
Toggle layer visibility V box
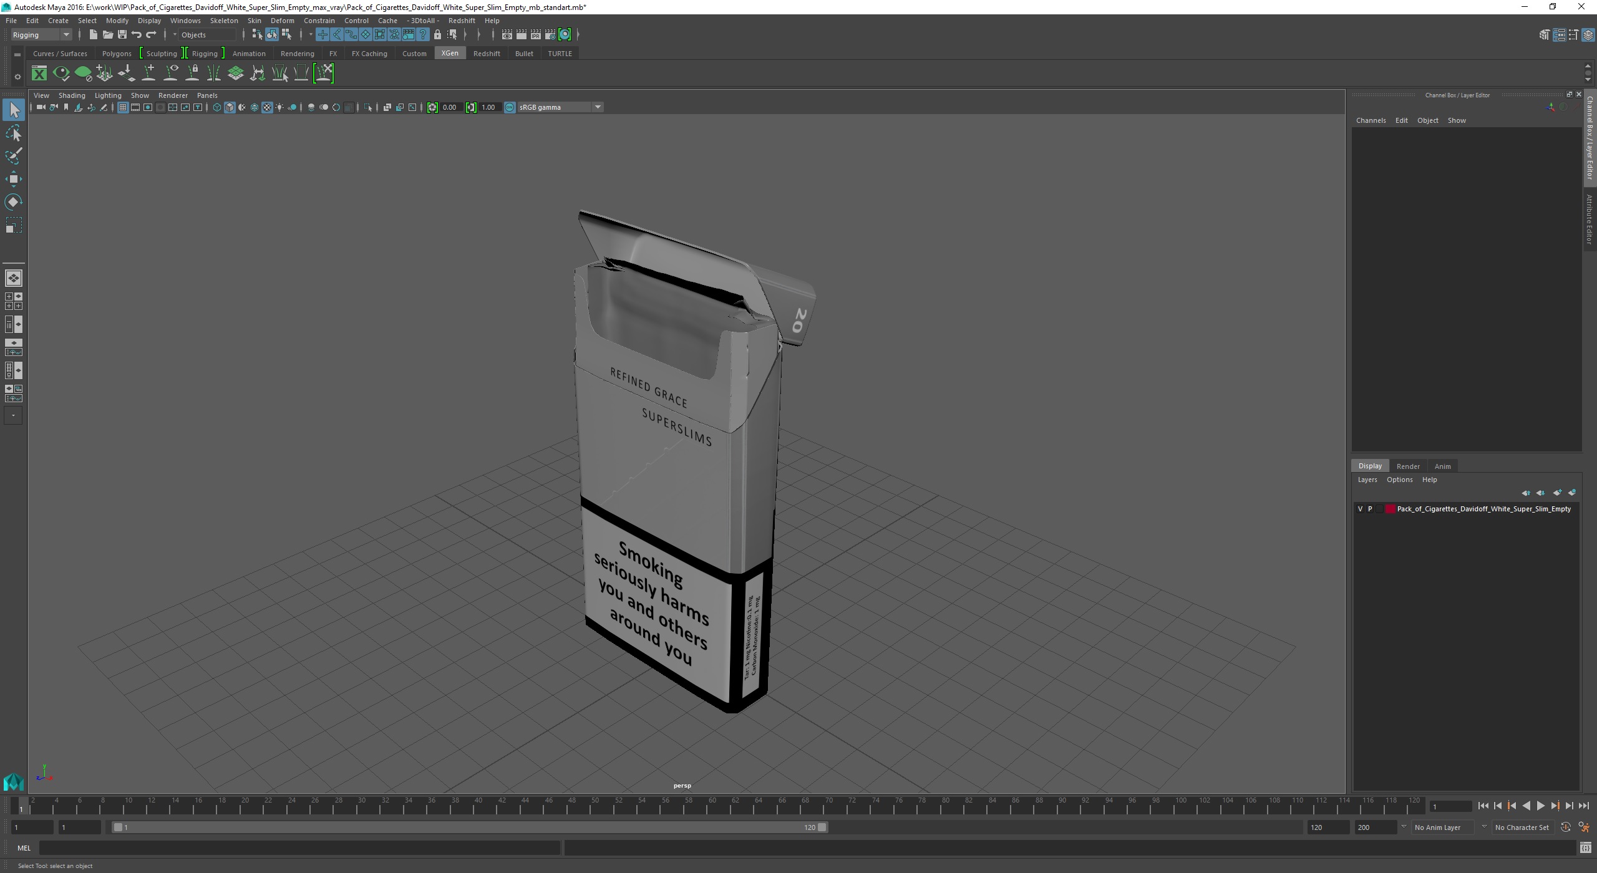[x=1360, y=509]
